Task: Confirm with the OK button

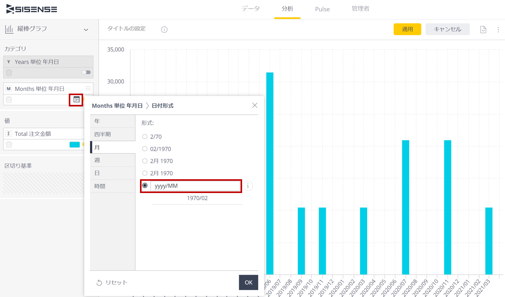Action: pos(249,282)
